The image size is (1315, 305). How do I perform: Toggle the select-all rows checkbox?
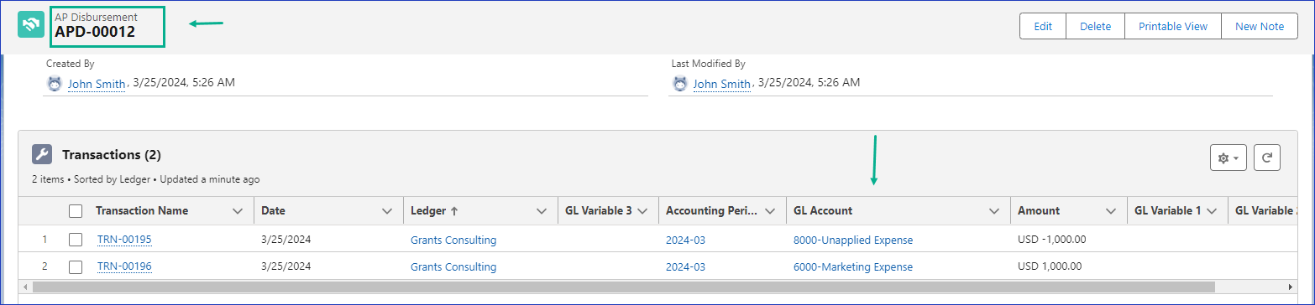pyautogui.click(x=76, y=211)
